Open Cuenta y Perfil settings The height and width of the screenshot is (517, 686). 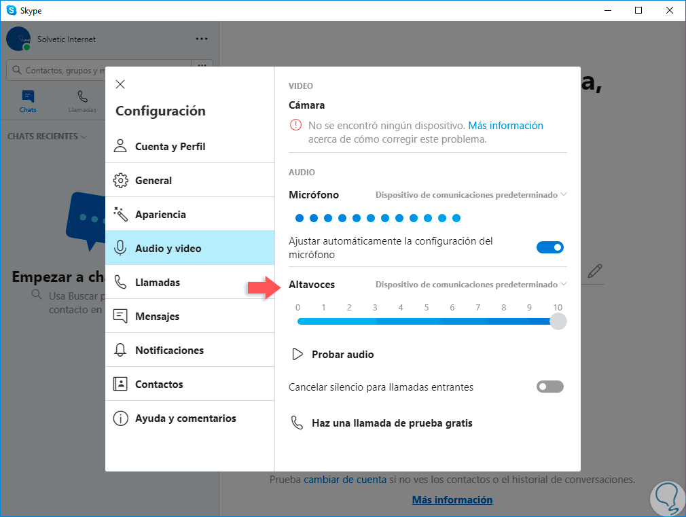pos(190,146)
